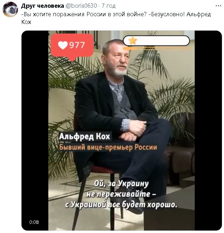Viewport: 224px width, 233px height.
Task: Open the @boris0630 handle link
Action: tap(81, 6)
